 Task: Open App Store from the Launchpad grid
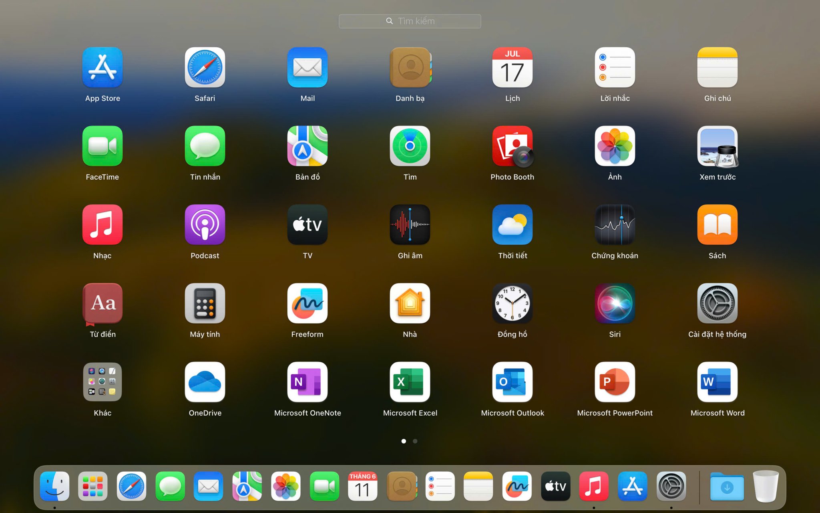point(102,67)
